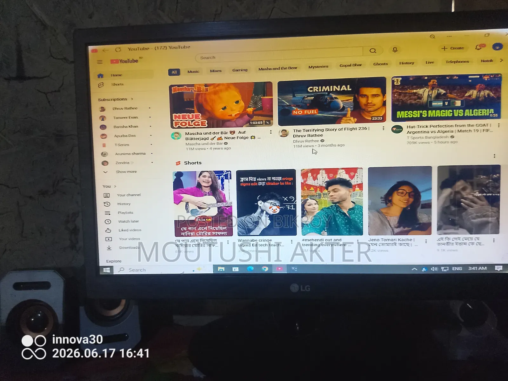This screenshot has width=508, height=381.
Task: Click the Create button
Action: click(x=453, y=48)
